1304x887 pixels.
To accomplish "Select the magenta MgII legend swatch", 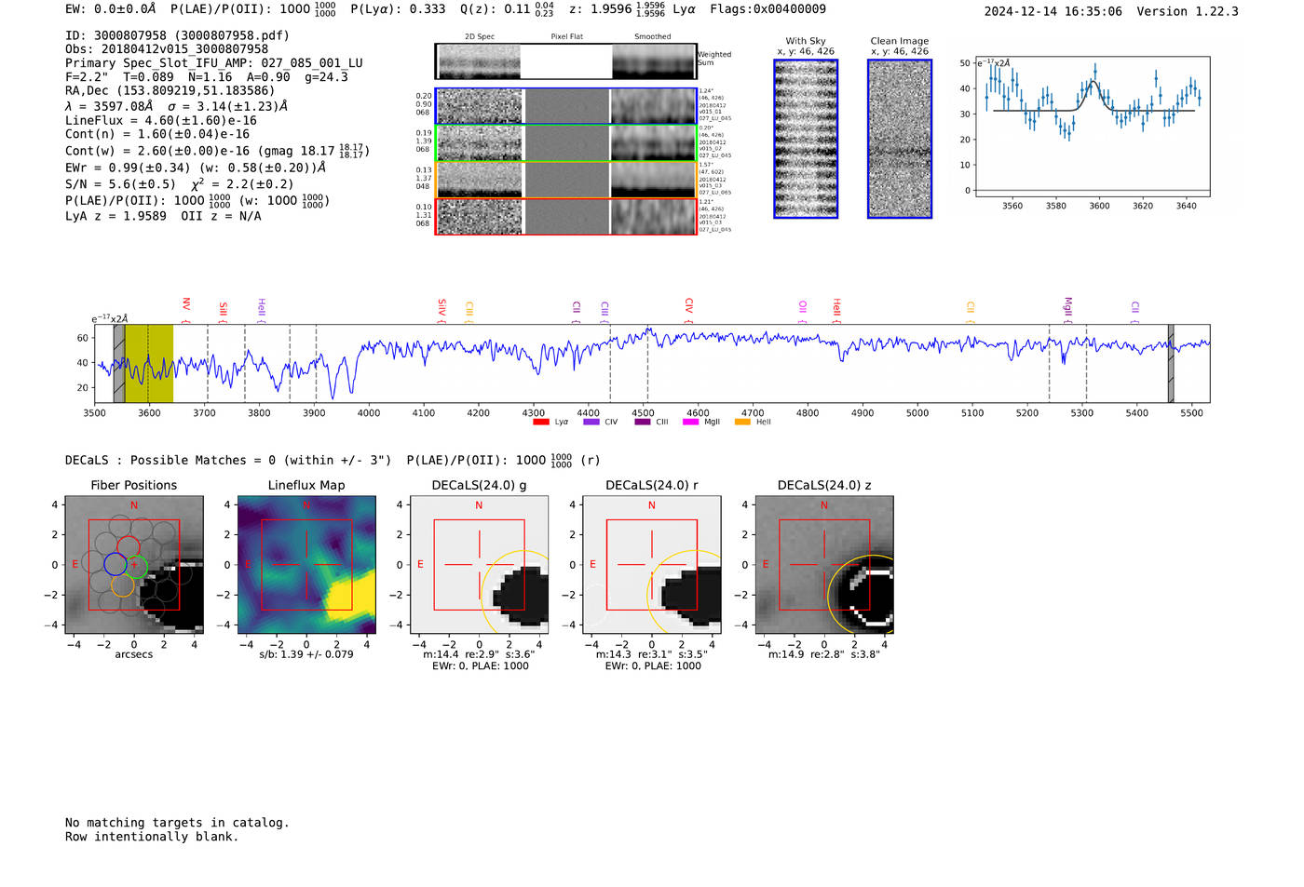I will pos(690,422).
